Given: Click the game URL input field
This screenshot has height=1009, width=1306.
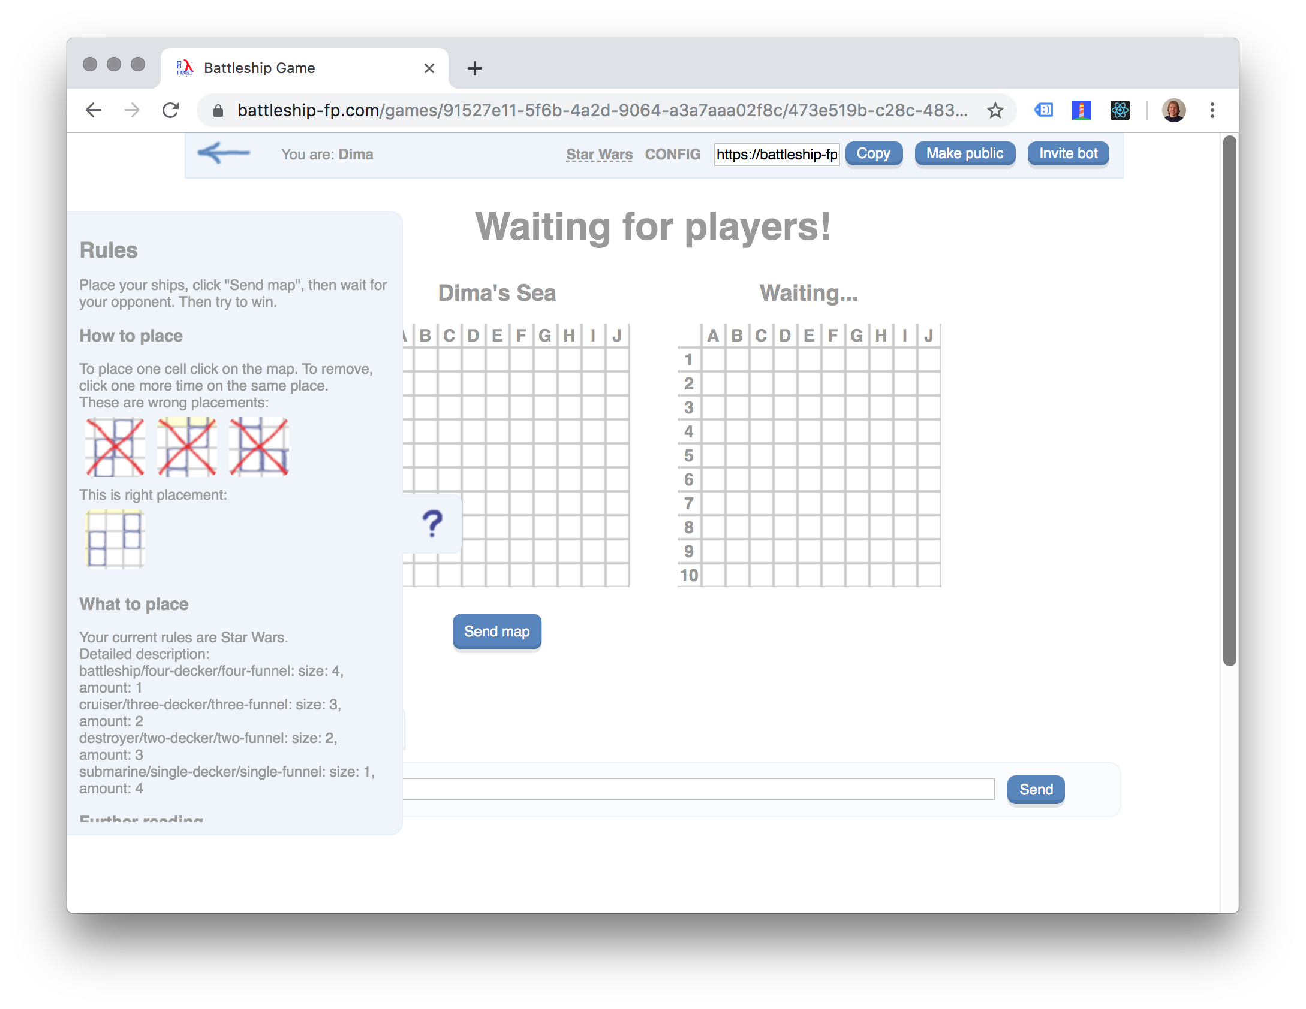Looking at the screenshot, I should tap(777, 153).
